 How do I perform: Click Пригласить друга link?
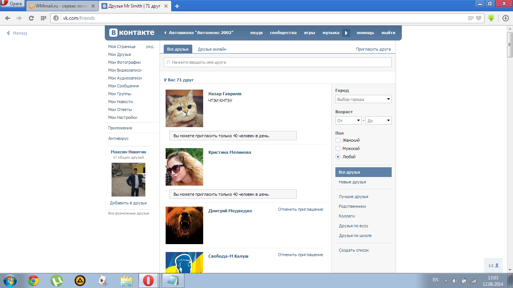[373, 49]
